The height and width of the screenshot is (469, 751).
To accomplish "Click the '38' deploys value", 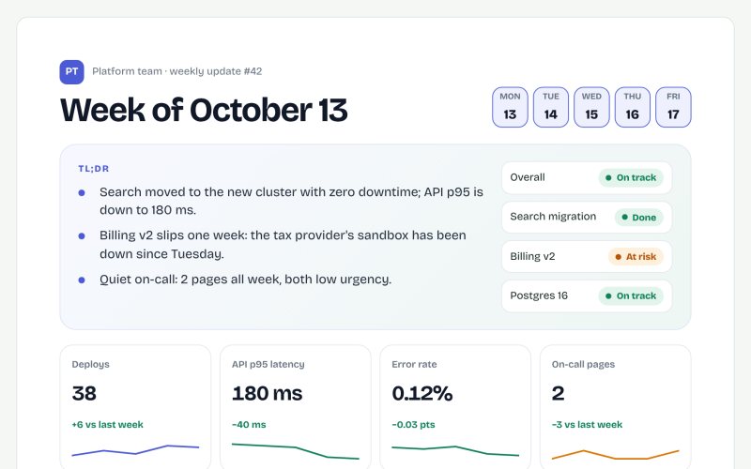I will (84, 393).
